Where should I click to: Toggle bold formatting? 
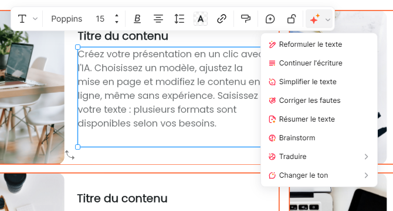pyautogui.click(x=137, y=19)
